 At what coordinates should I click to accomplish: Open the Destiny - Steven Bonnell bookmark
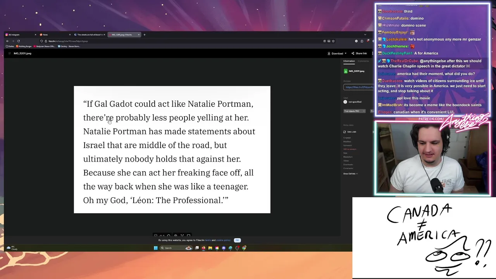(x=69, y=46)
